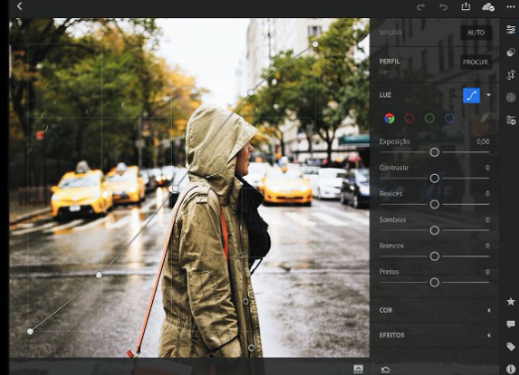Screen dimensions: 519x375
Task: Click the Procur. profile browse button
Action: [475, 62]
